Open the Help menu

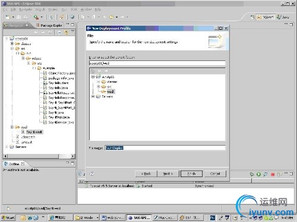tap(98, 9)
